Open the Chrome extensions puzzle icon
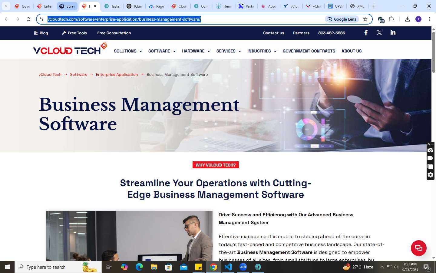Screen dimensions: 436x273 pyautogui.click(x=391, y=19)
